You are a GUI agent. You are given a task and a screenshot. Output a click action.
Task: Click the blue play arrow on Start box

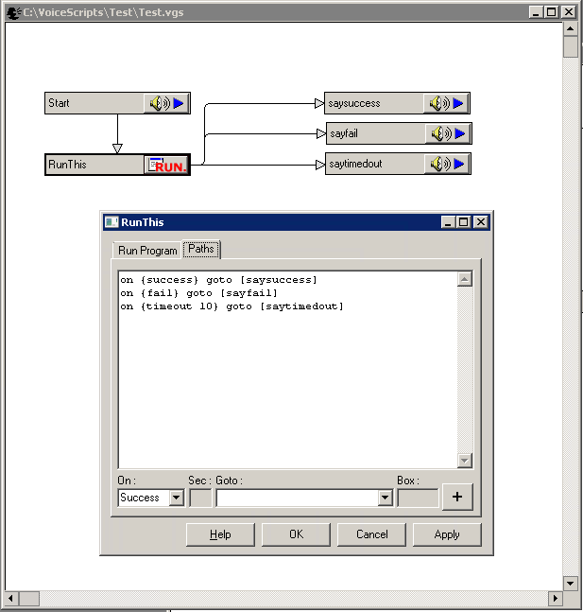point(179,103)
